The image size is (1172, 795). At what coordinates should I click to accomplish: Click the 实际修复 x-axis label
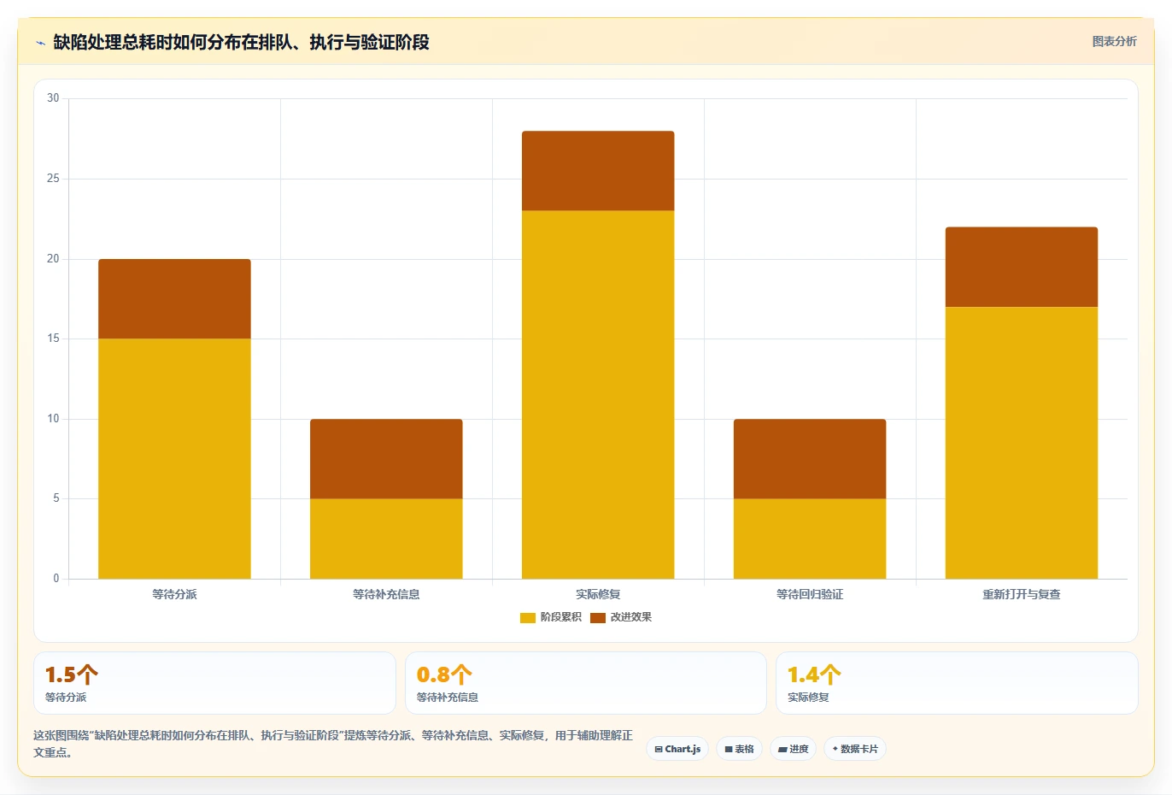coord(598,594)
